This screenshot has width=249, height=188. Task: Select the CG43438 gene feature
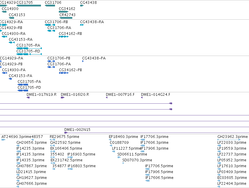(82, 6)
